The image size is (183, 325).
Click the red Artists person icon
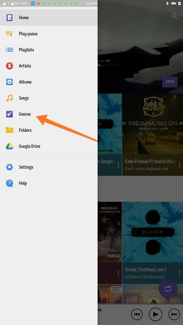click(x=9, y=66)
